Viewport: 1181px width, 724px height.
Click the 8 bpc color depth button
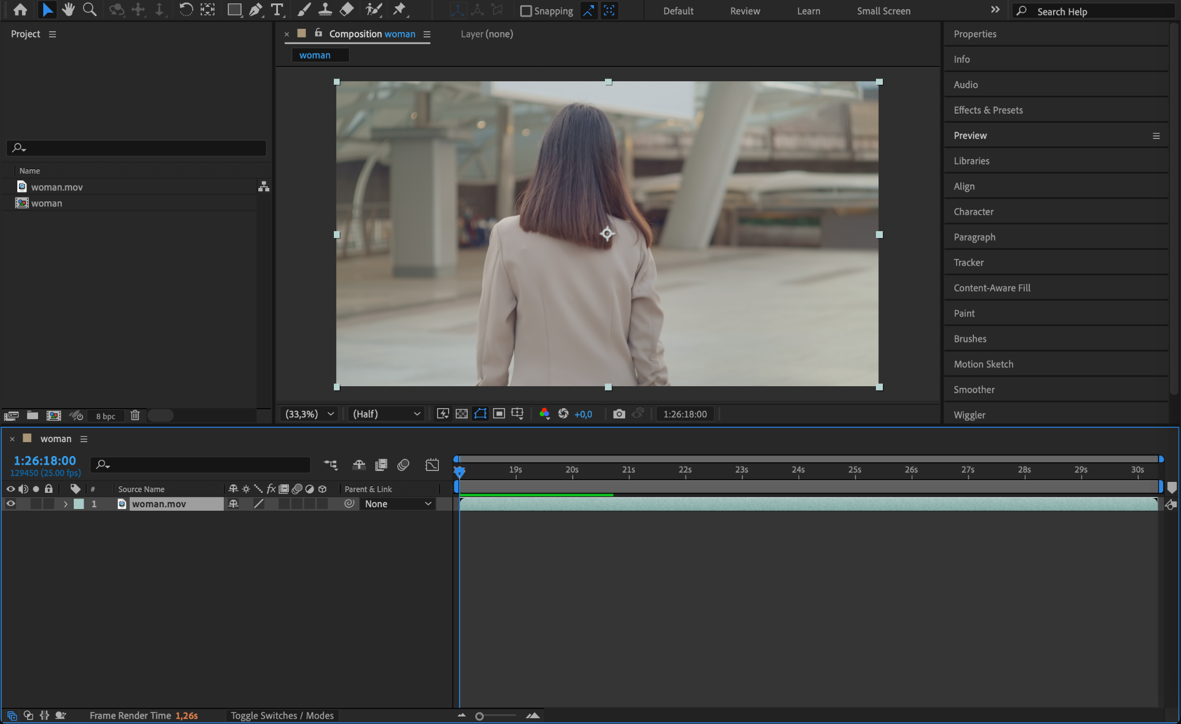point(106,416)
